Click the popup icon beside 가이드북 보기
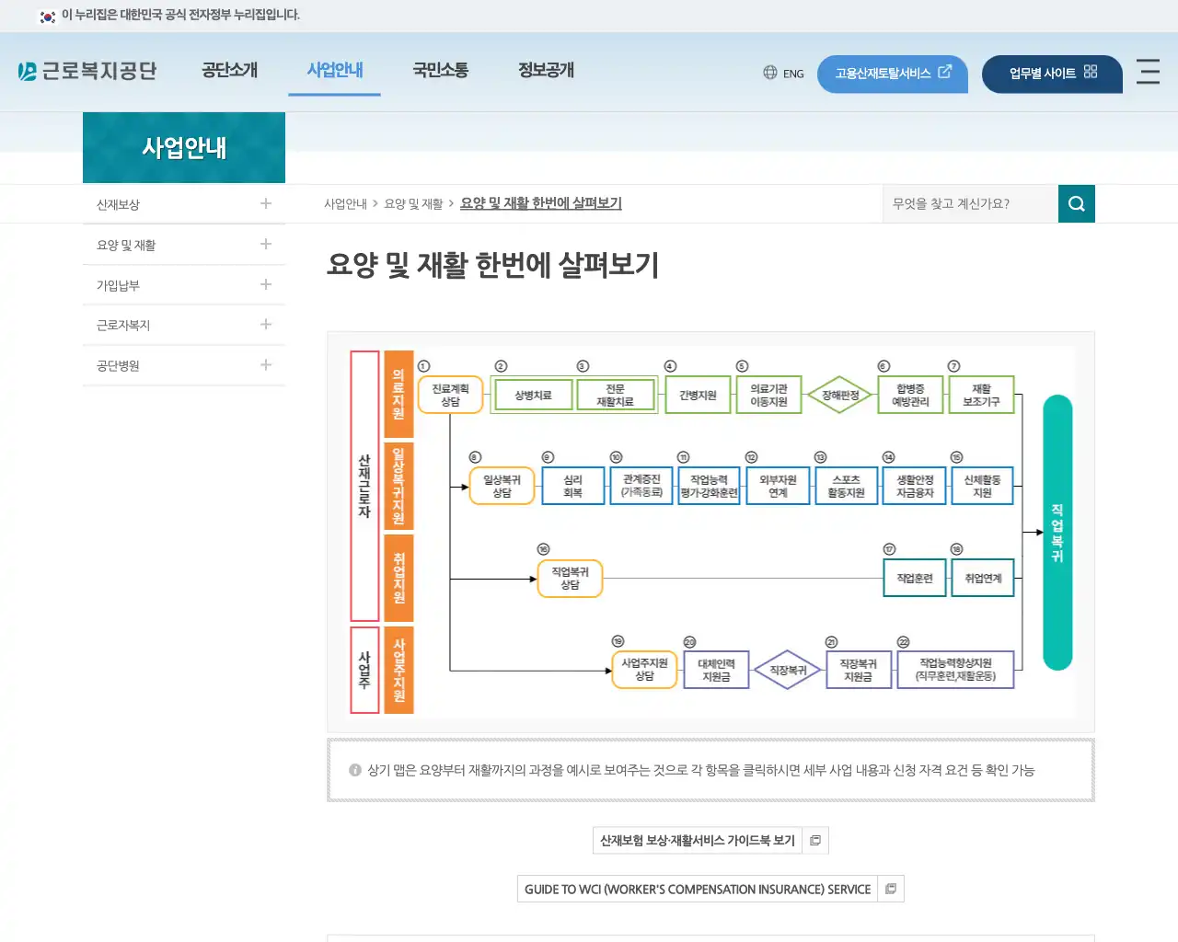The height and width of the screenshot is (942, 1178). (x=814, y=840)
